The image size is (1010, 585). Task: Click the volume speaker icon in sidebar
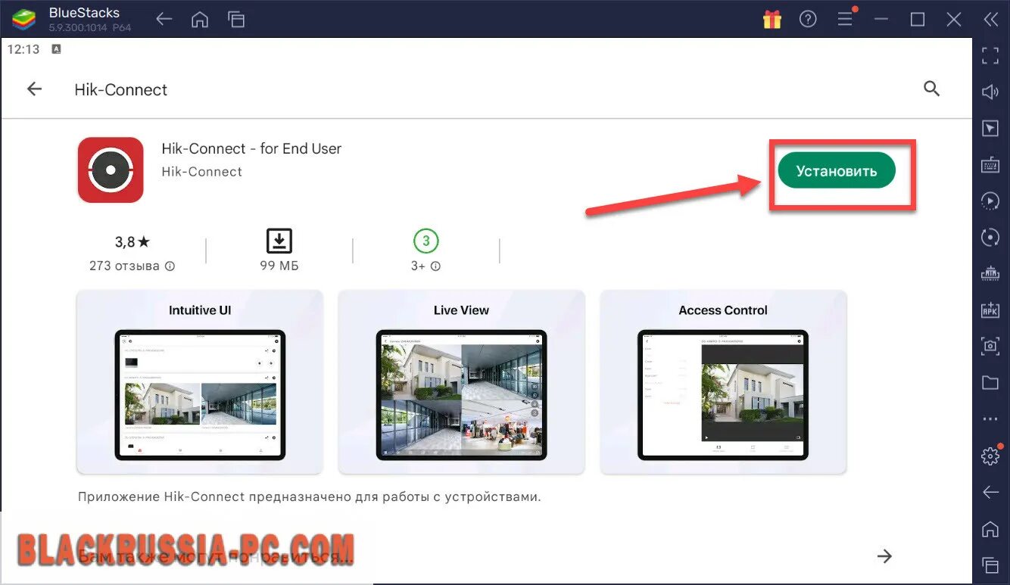point(990,92)
